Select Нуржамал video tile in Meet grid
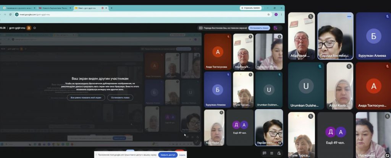Image resolution: width=391 pixels, height=158 pixels. click(x=269, y=52)
